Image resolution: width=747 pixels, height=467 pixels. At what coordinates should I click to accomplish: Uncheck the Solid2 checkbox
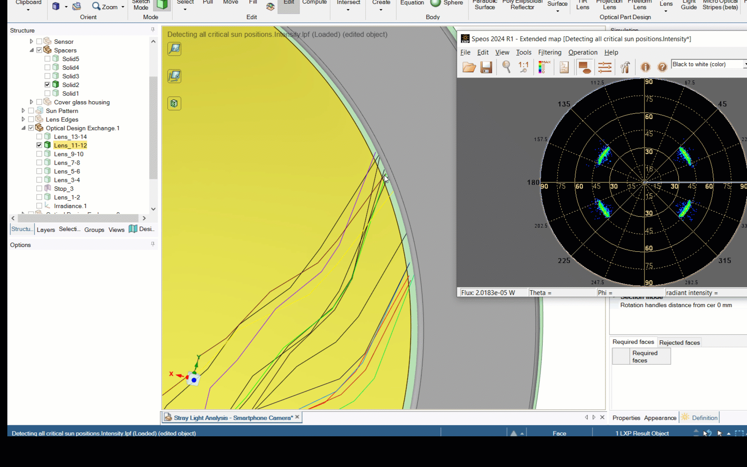point(48,85)
